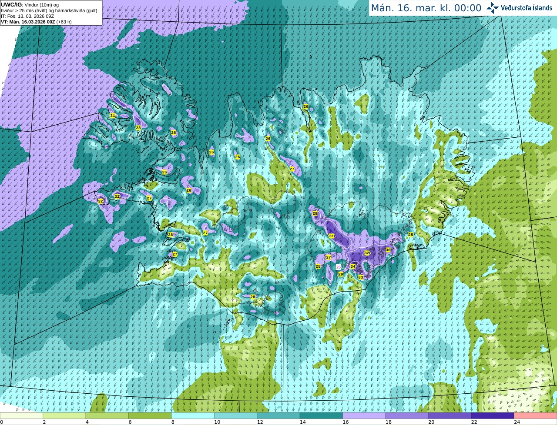The image size is (557, 425).
Task: Pick the 20–22 m/s violet legend swatch
Action: 450,415
